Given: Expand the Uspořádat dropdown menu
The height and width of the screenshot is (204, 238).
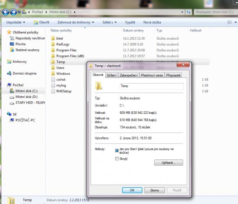Looking at the screenshot, I should click(x=16, y=22).
